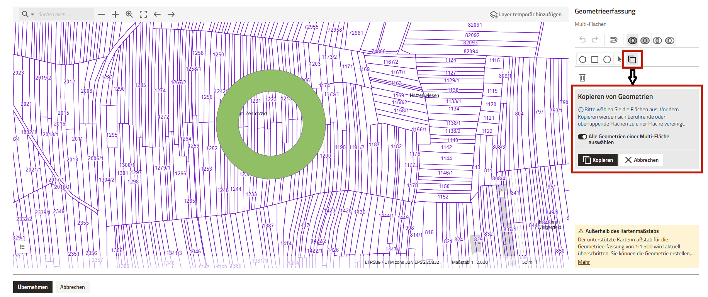The image size is (708, 297).
Task: Select the first geometry overlap mode
Action: pos(632,40)
